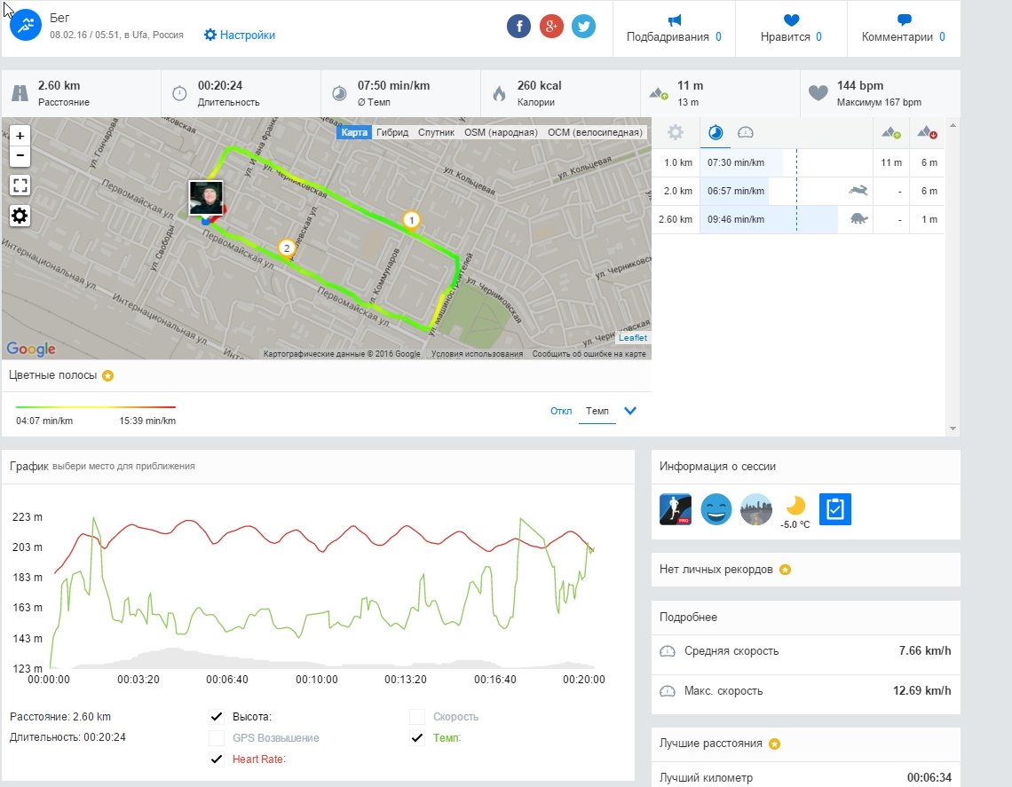Open splits table settings gear
The image size is (1012, 787).
[676, 133]
